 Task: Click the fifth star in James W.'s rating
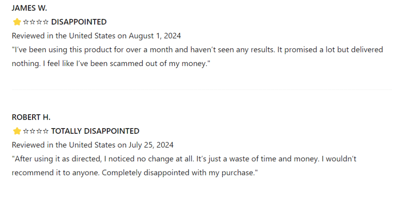pos(46,22)
